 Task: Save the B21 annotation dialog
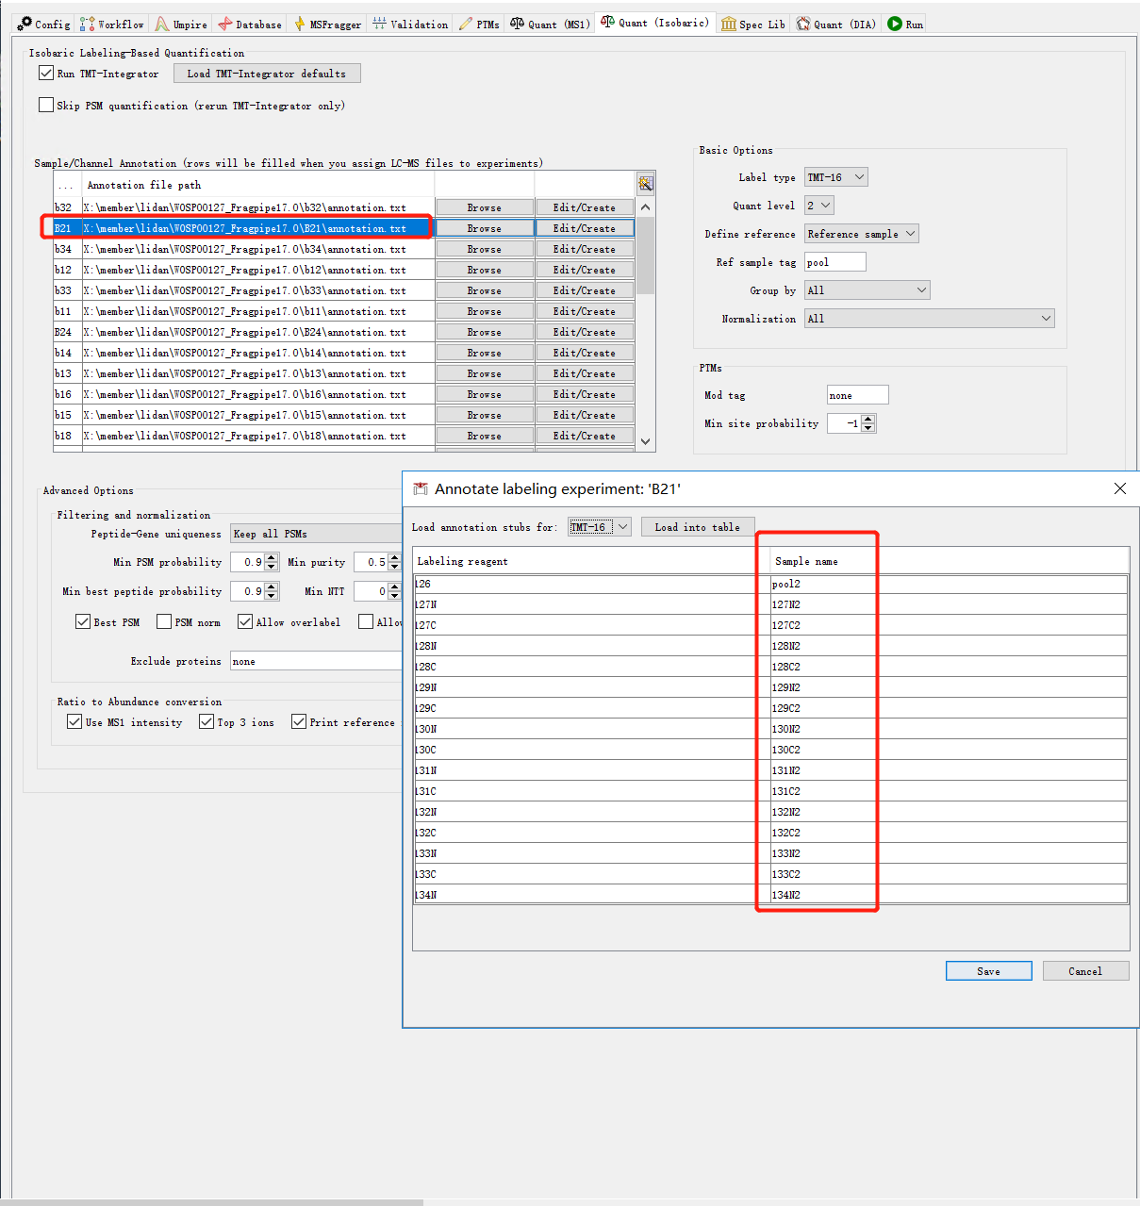[x=988, y=970]
